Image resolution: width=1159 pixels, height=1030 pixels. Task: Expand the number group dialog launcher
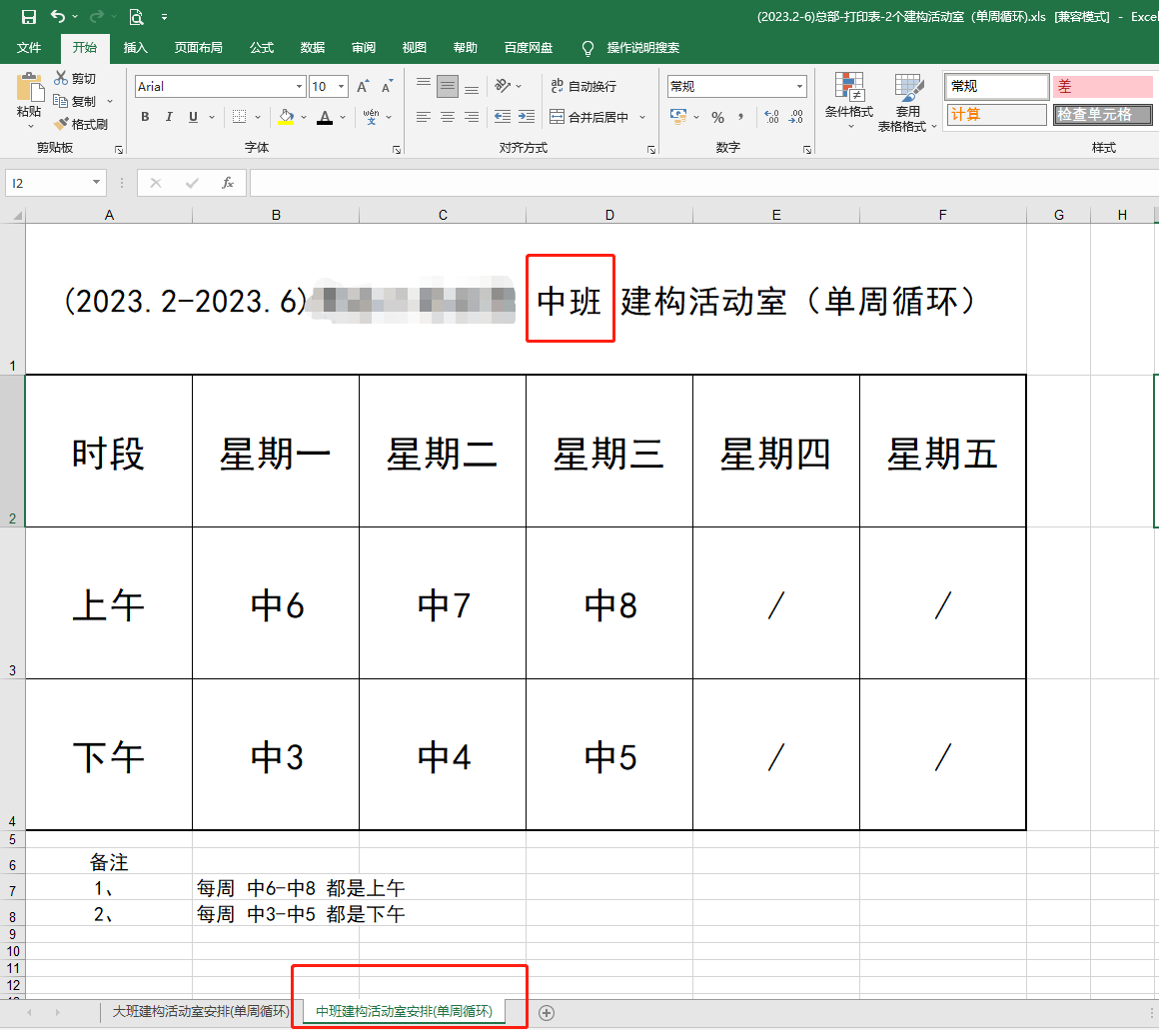click(x=807, y=149)
